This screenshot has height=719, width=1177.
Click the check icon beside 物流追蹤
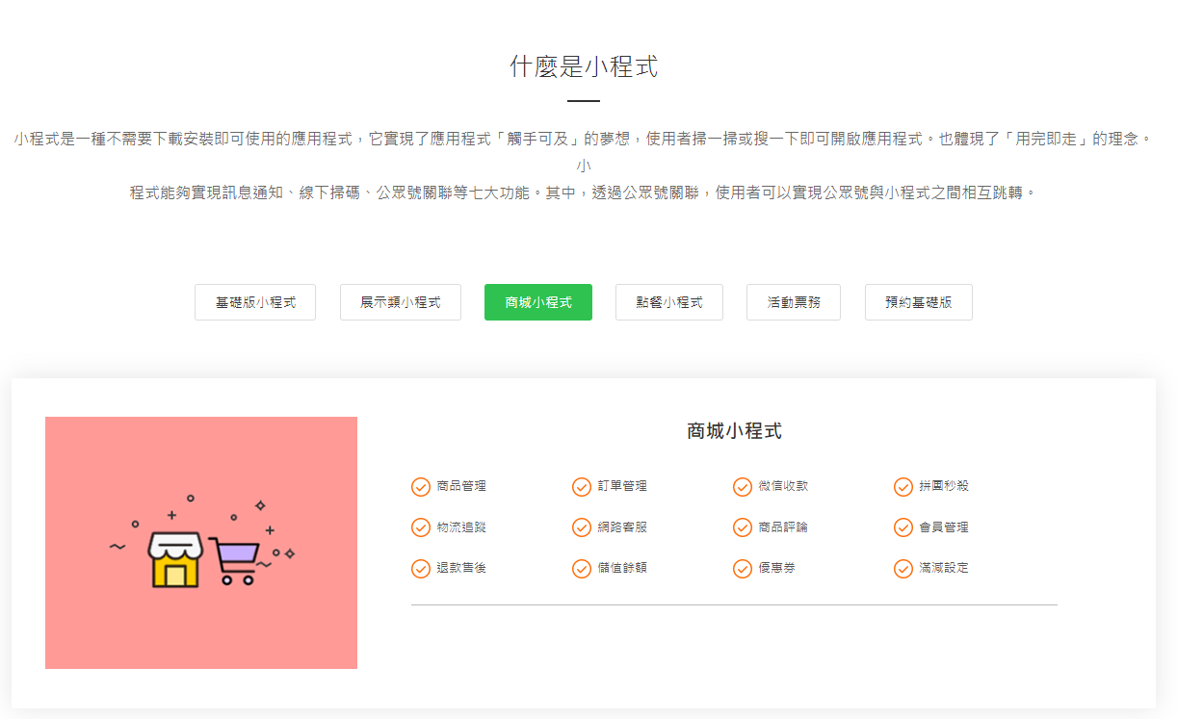[x=420, y=527]
